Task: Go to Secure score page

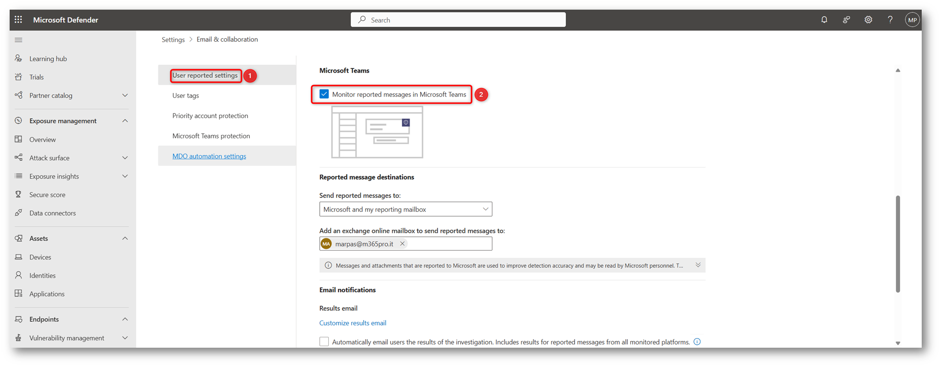Action: [x=47, y=194]
